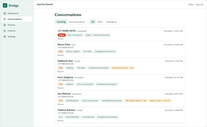Click Joseph assignee on Siddharth Nair row
The width and height of the screenshot is (207, 127).
tap(77, 61)
